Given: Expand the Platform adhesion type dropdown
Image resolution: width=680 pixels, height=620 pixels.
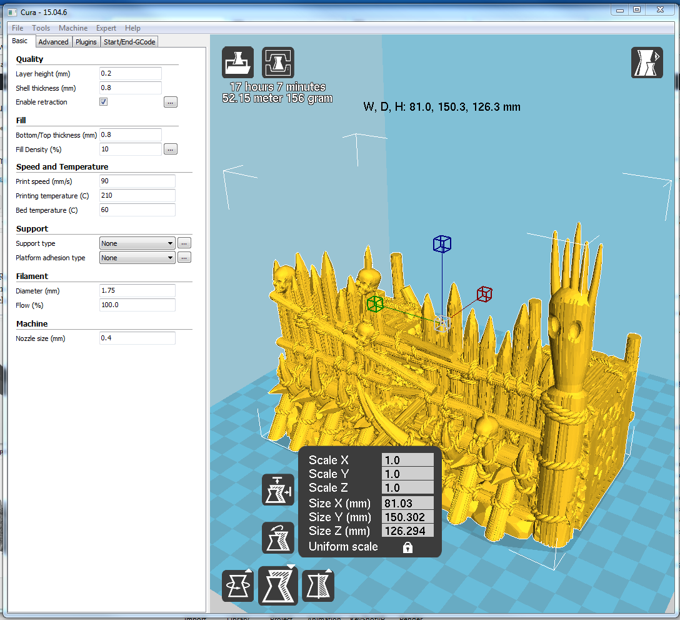Looking at the screenshot, I should coord(137,258).
